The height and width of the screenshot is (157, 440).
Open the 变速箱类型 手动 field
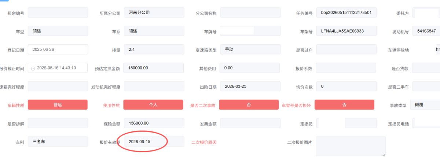250,49
